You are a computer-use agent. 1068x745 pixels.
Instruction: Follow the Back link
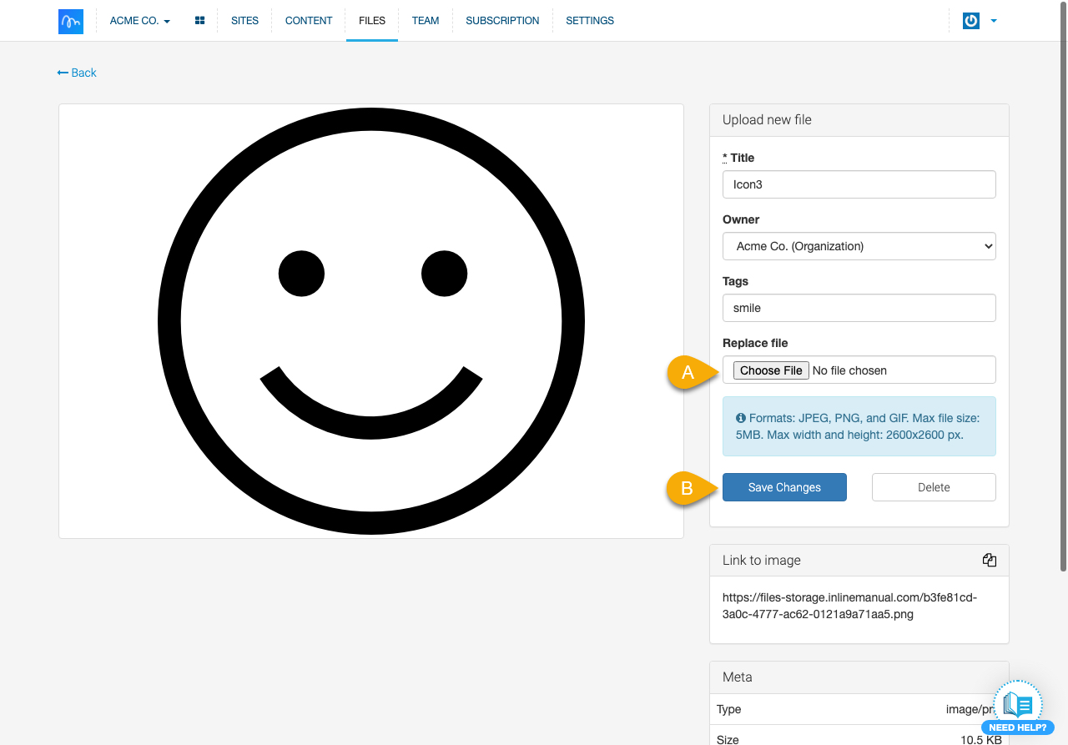(77, 73)
